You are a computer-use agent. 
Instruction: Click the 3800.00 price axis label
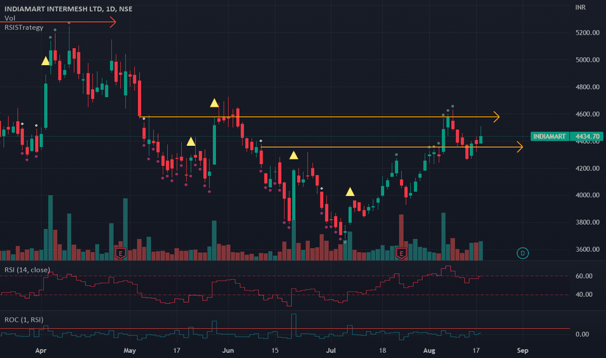pyautogui.click(x=587, y=222)
